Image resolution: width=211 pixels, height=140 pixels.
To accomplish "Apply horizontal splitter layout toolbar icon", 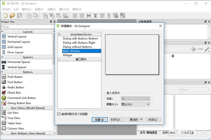I will [88, 15].
